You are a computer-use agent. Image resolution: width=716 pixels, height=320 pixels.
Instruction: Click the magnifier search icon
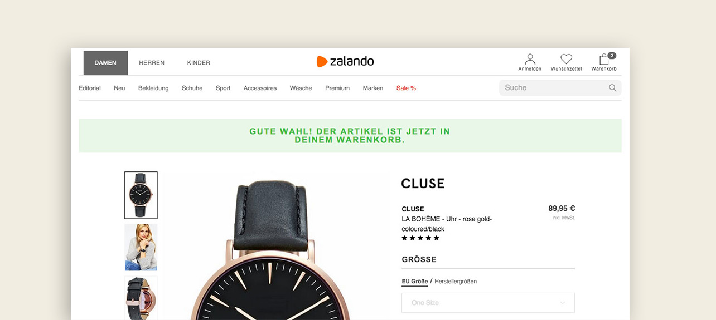coord(612,88)
